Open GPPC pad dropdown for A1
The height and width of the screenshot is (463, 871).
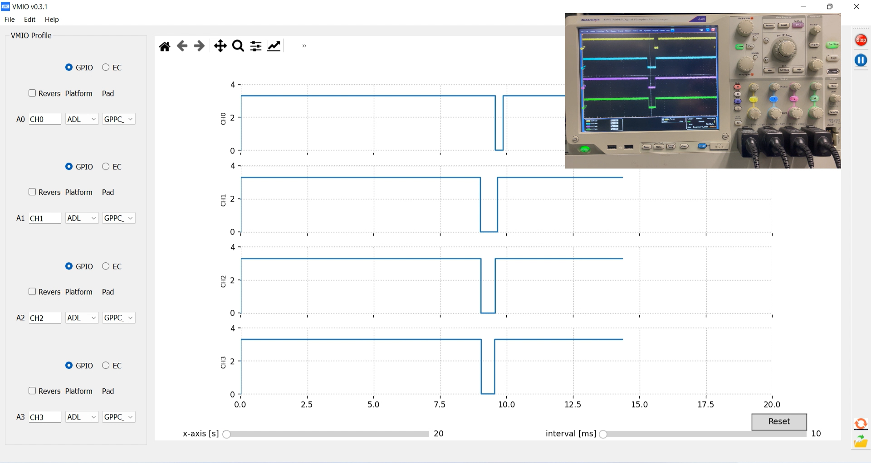pyautogui.click(x=119, y=218)
